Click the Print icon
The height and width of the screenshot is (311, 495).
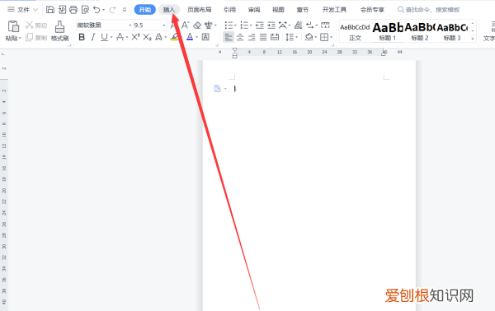[x=73, y=9]
